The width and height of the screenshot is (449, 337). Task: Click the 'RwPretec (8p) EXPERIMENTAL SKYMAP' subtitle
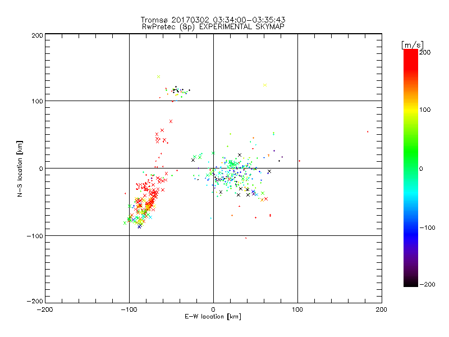point(213,27)
